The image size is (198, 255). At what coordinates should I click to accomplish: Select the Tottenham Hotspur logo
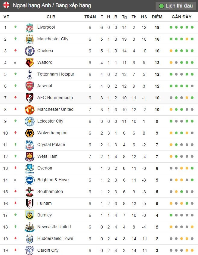click(x=29, y=74)
